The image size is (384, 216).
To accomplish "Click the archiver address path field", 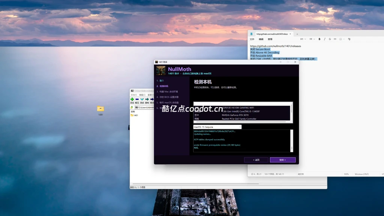I will pyautogui.click(x=144, y=107).
